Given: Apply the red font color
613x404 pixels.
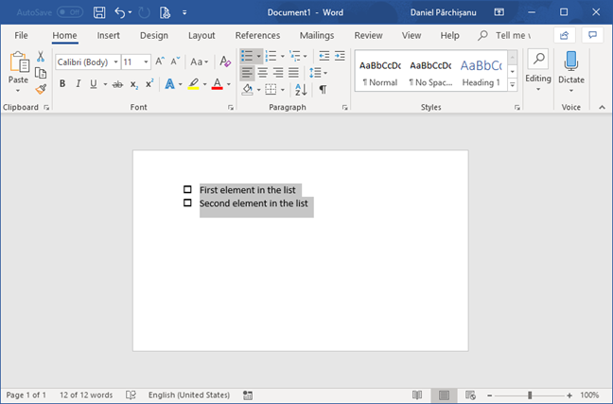Looking at the screenshot, I should click(x=218, y=84).
